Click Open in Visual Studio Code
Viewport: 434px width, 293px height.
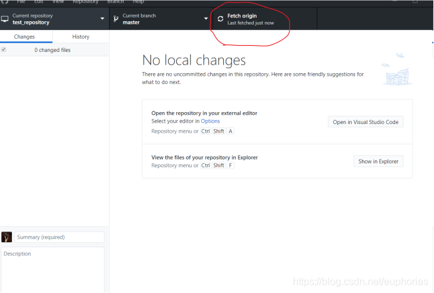tap(366, 122)
